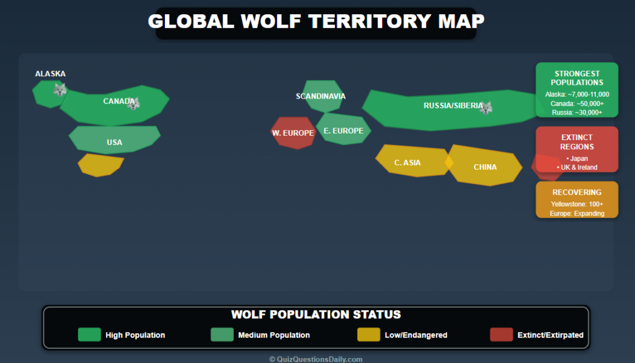Click the yellow China region
Viewport: 635px width, 363px height.
coord(485,167)
